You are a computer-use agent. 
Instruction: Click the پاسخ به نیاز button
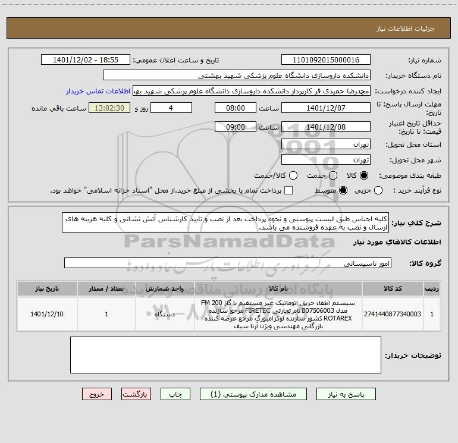click(x=346, y=394)
